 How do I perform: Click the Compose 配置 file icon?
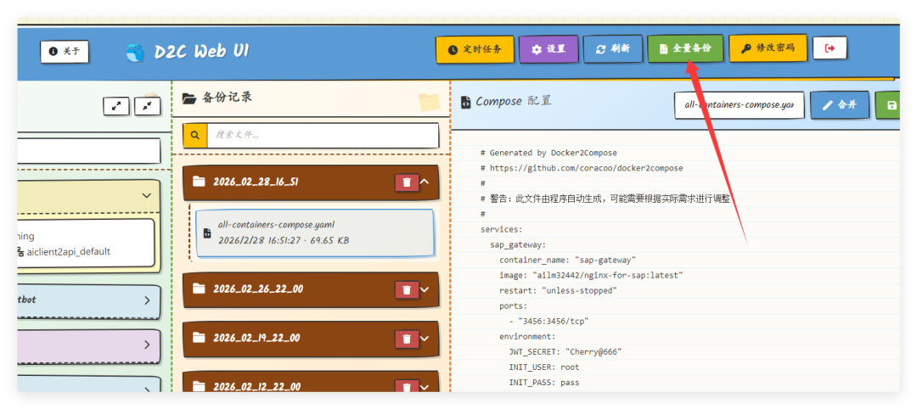point(466,102)
